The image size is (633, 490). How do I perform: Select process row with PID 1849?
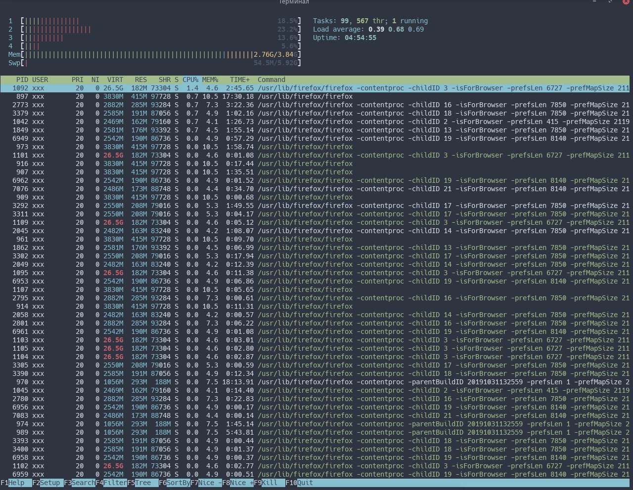click(315, 130)
